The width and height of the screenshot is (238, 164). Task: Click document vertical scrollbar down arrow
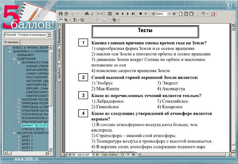[x=233, y=151]
